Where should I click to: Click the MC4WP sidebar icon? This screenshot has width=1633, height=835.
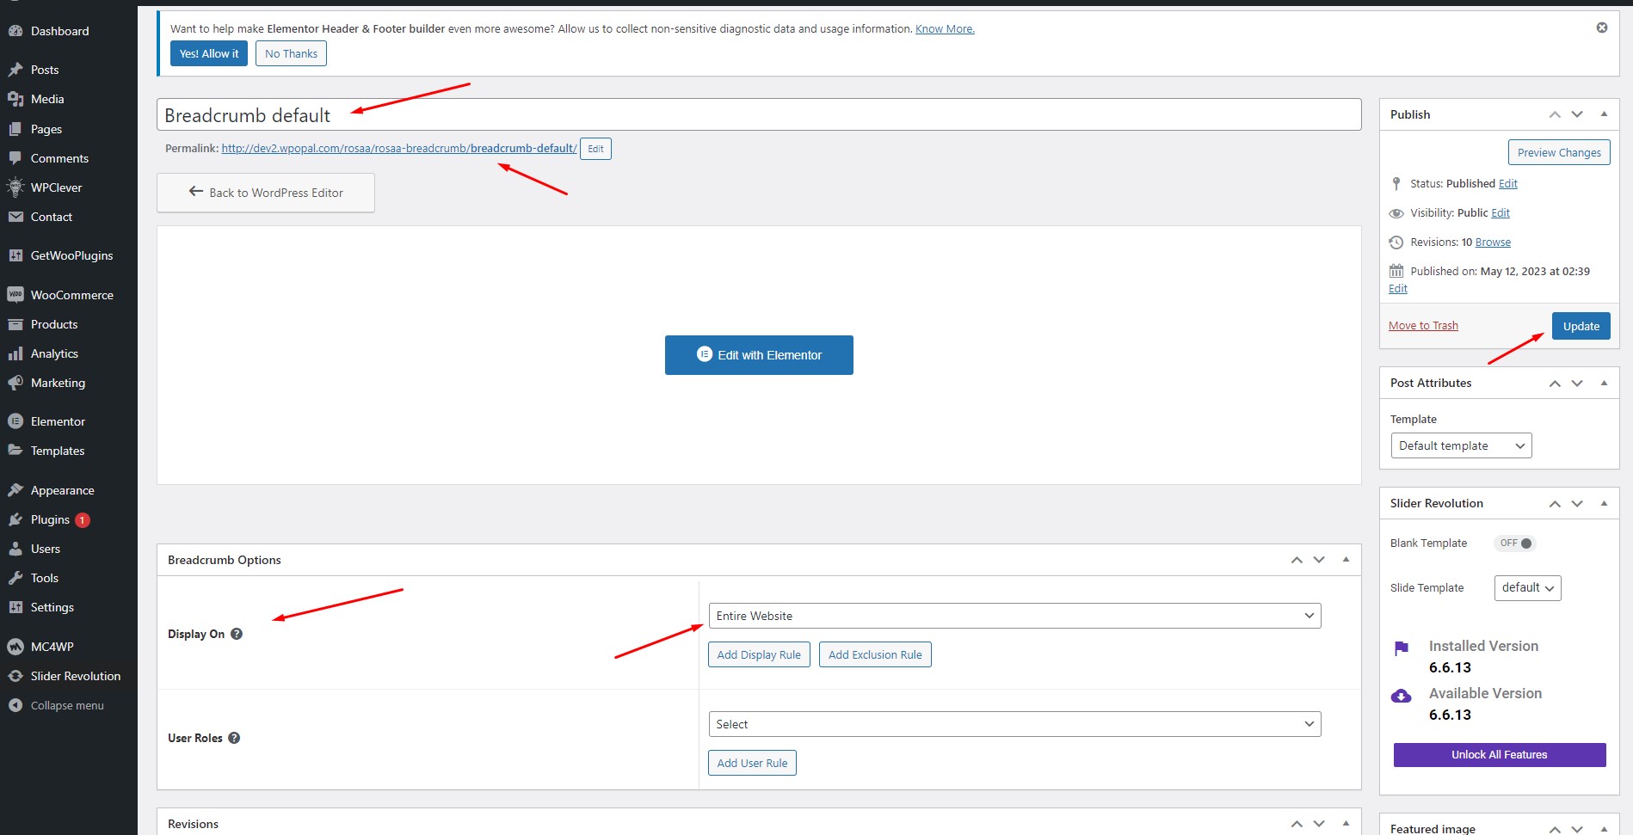point(15,647)
